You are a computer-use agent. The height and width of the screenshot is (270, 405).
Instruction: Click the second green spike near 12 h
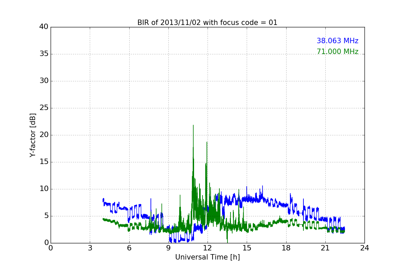coord(207,142)
